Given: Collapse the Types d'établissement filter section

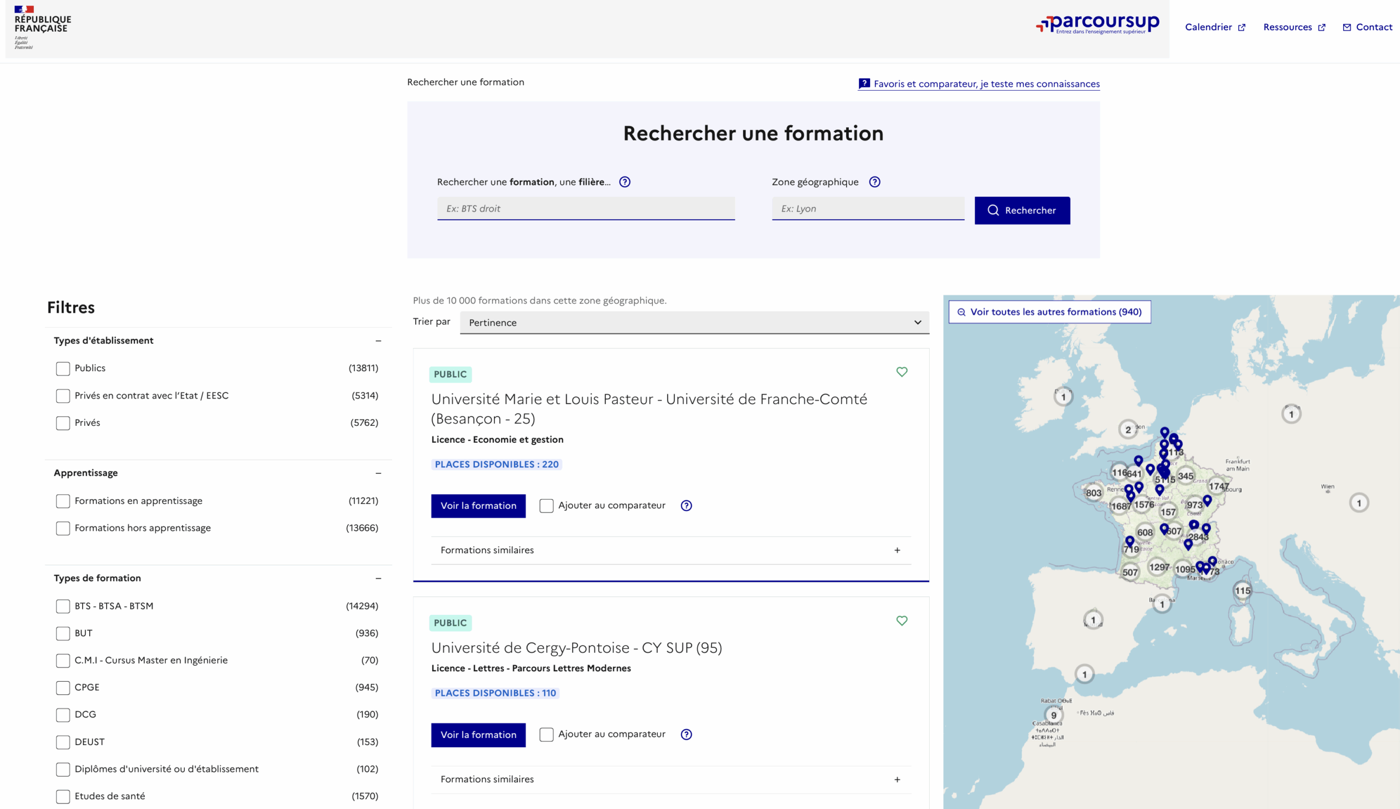Looking at the screenshot, I should tap(378, 341).
